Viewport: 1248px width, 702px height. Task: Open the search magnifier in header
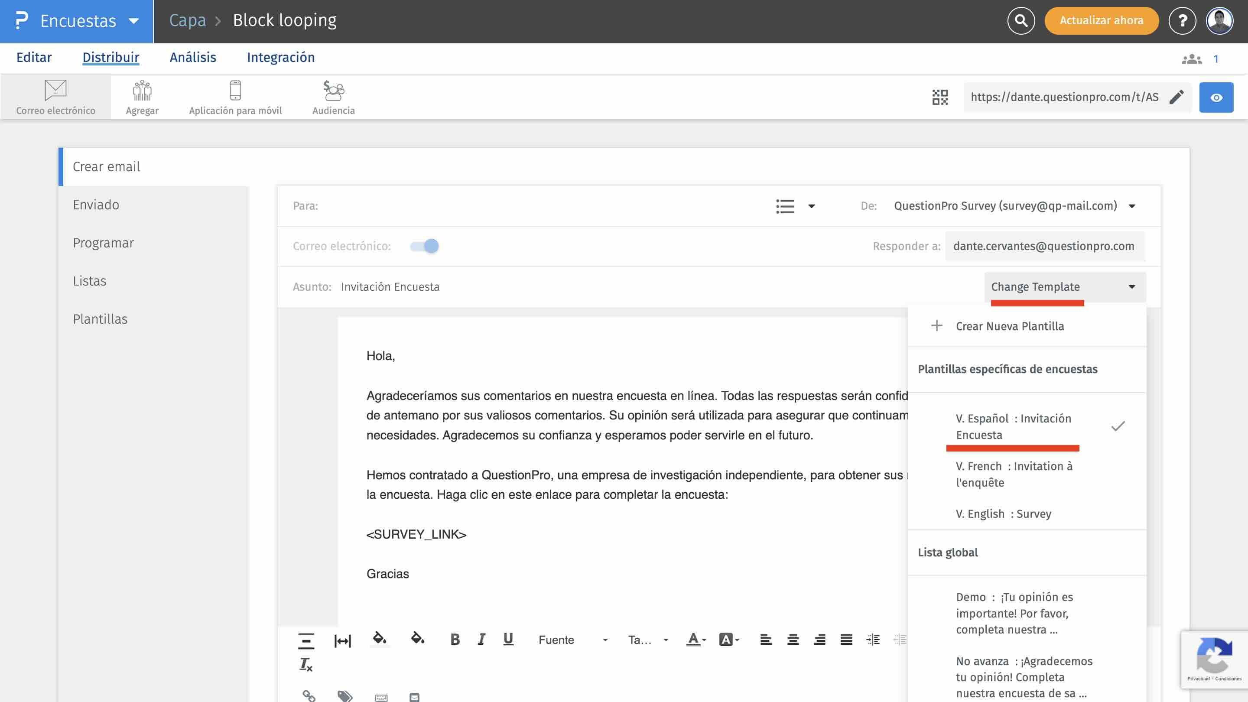coord(1021,21)
